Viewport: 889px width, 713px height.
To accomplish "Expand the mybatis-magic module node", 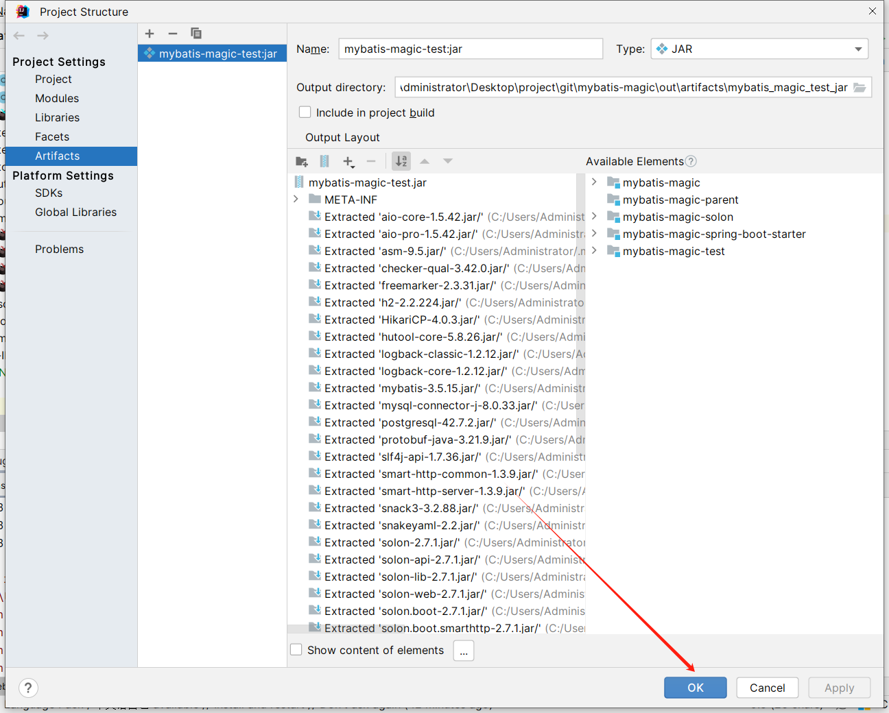I will tap(594, 182).
